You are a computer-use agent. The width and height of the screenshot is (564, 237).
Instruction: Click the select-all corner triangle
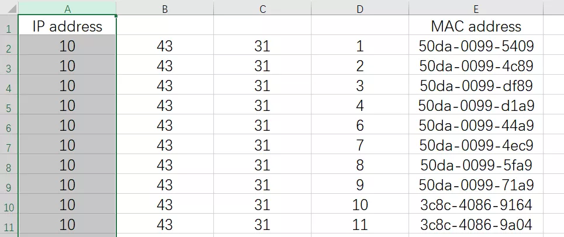(x=9, y=8)
